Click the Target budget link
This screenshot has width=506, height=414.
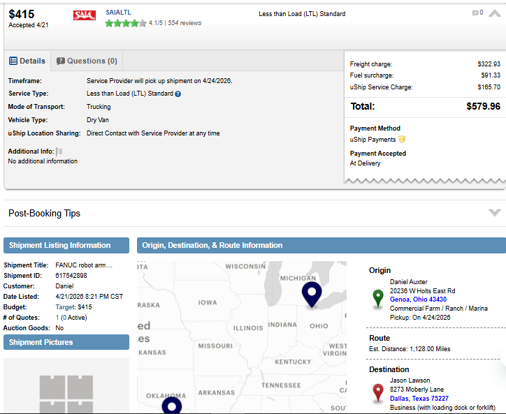tap(66, 307)
